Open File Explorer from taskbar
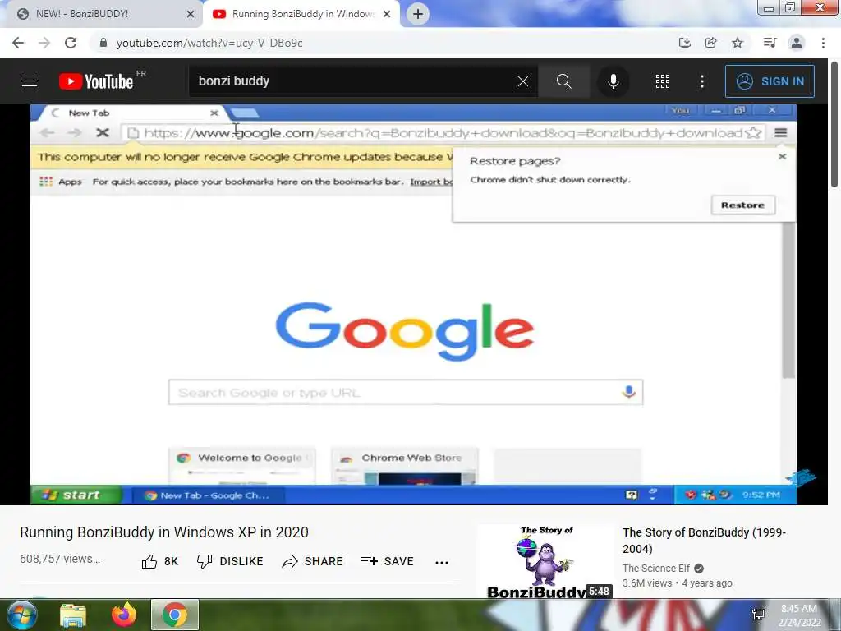841x631 pixels. 73,615
